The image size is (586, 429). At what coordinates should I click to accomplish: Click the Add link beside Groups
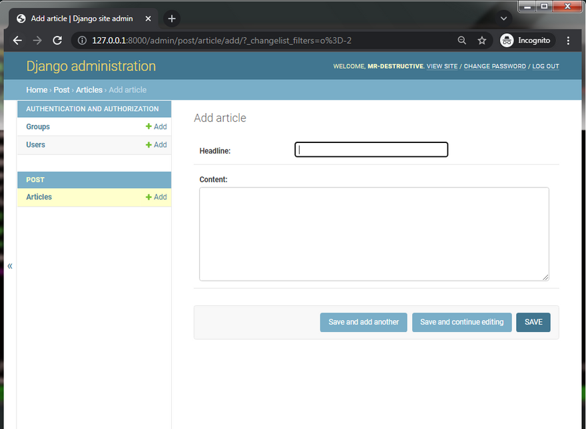coord(156,127)
